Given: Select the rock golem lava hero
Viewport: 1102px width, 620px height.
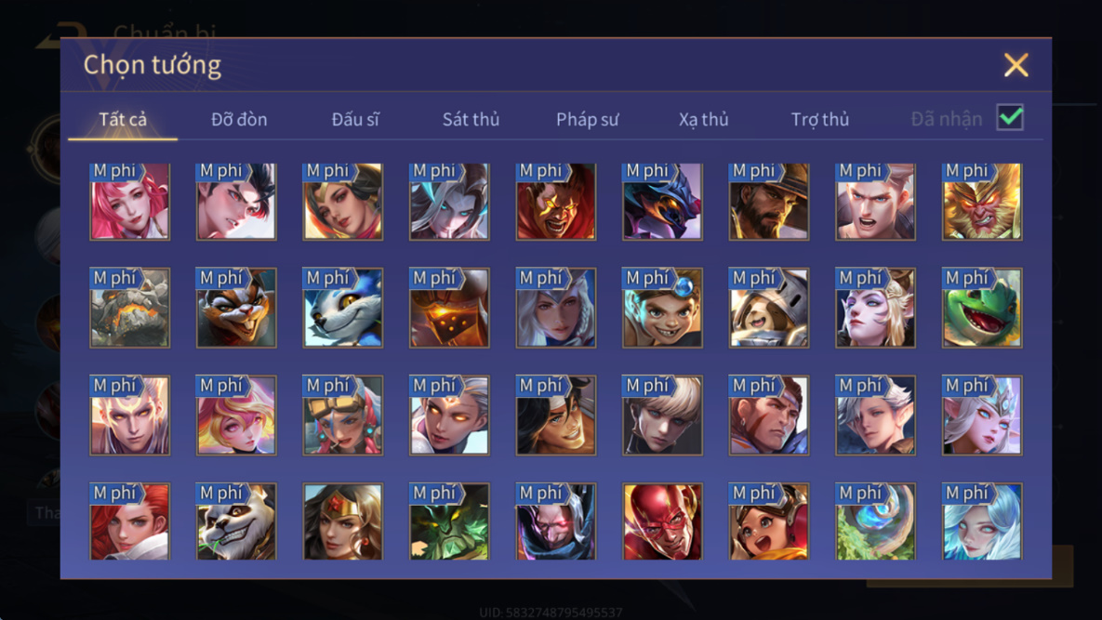Looking at the screenshot, I should 129,308.
